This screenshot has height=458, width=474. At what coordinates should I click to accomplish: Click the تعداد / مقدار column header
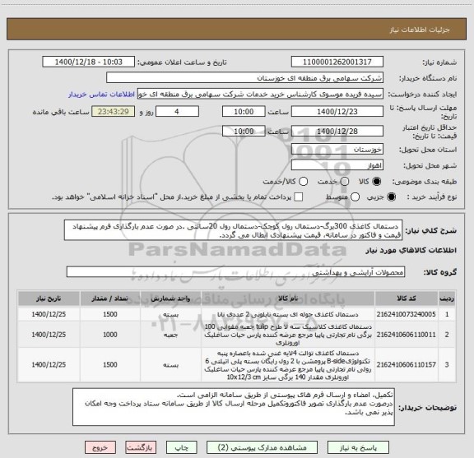coord(110,298)
